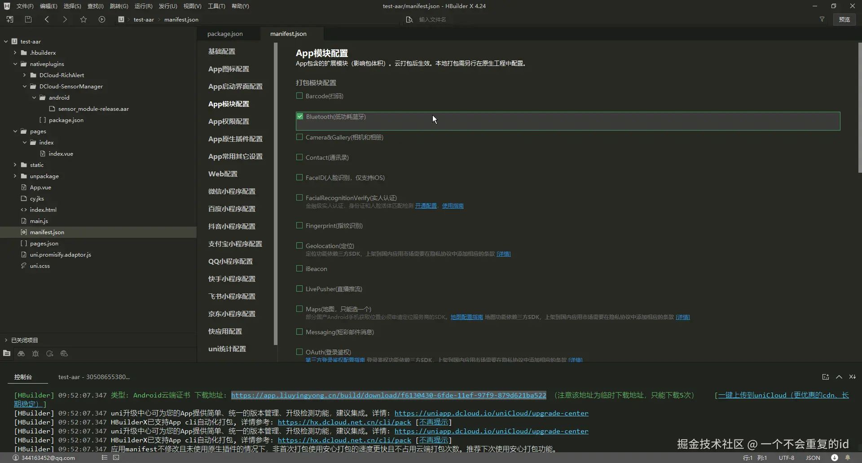Viewport: 862px width, 463px height.
Task: Open the bug debug icon
Action: tap(35, 354)
